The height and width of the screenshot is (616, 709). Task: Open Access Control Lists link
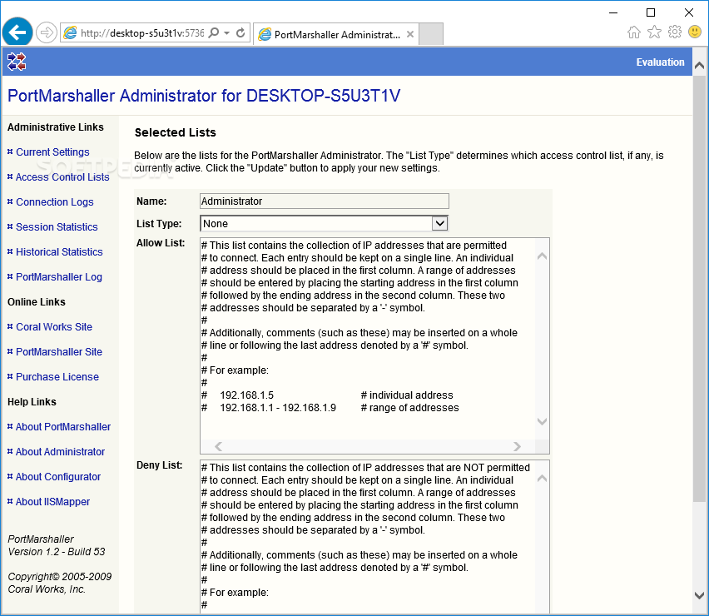coord(62,177)
